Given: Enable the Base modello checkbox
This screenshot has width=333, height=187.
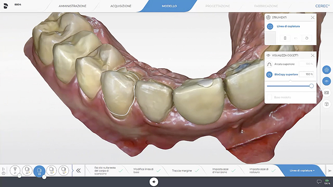Looking at the screenshot, I should (x=269, y=97).
